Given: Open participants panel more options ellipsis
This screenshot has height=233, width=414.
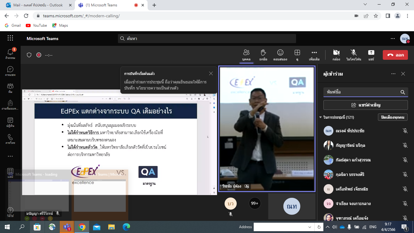Looking at the screenshot, I should point(393,74).
